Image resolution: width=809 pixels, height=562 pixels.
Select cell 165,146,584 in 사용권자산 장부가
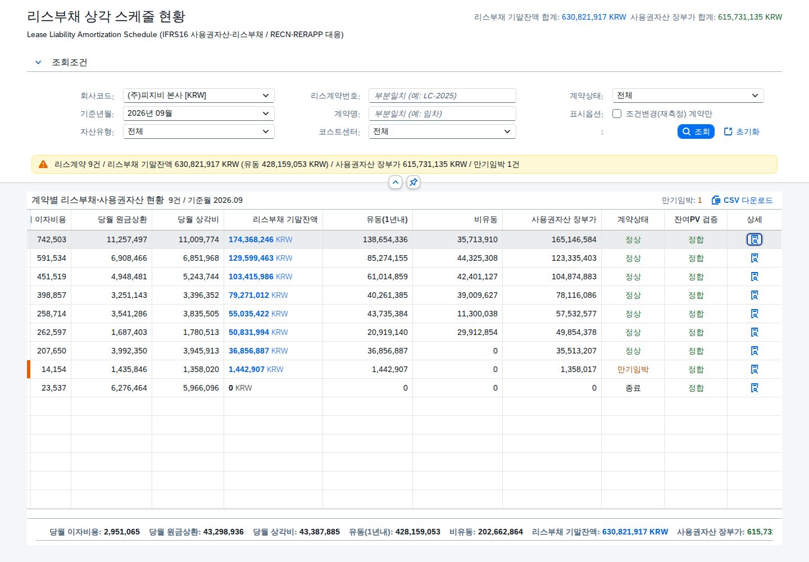[x=552, y=239]
